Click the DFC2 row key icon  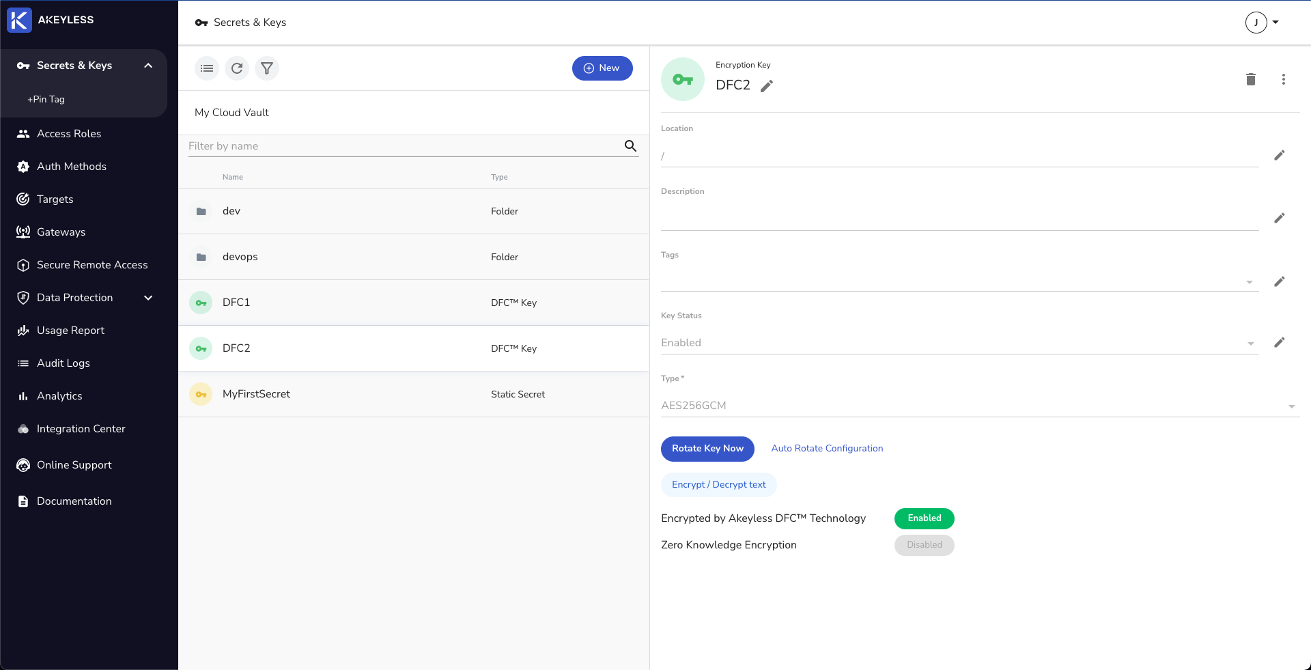pyautogui.click(x=201, y=348)
